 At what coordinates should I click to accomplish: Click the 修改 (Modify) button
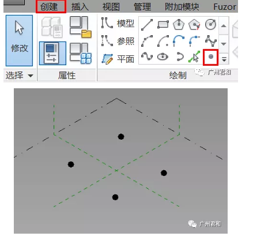[19, 40]
